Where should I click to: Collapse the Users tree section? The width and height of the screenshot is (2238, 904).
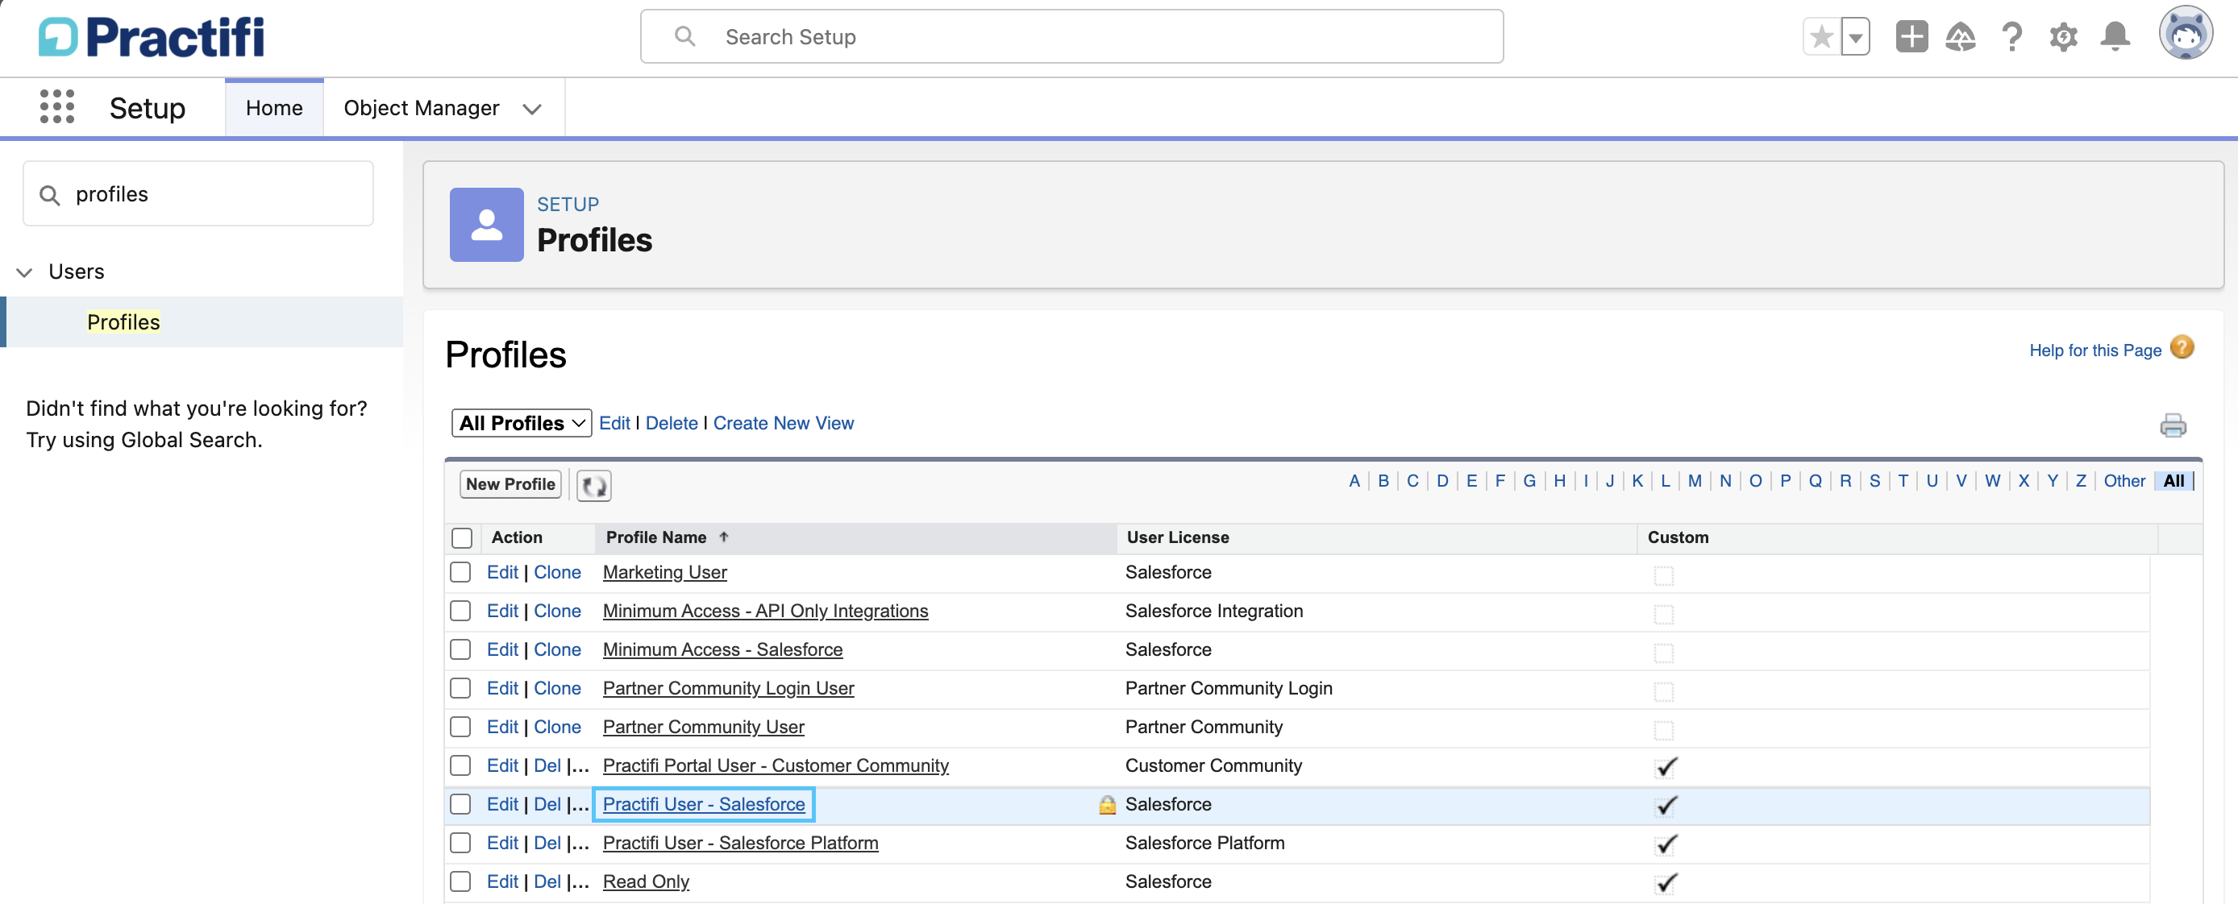(24, 272)
